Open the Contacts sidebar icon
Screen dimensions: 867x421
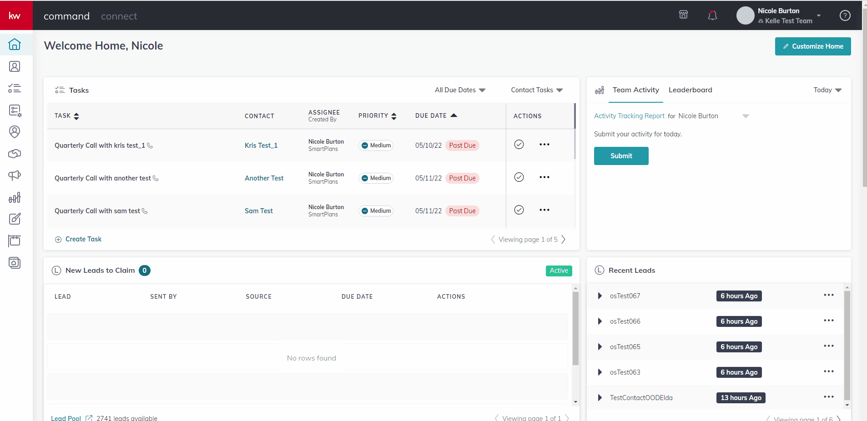coord(15,66)
